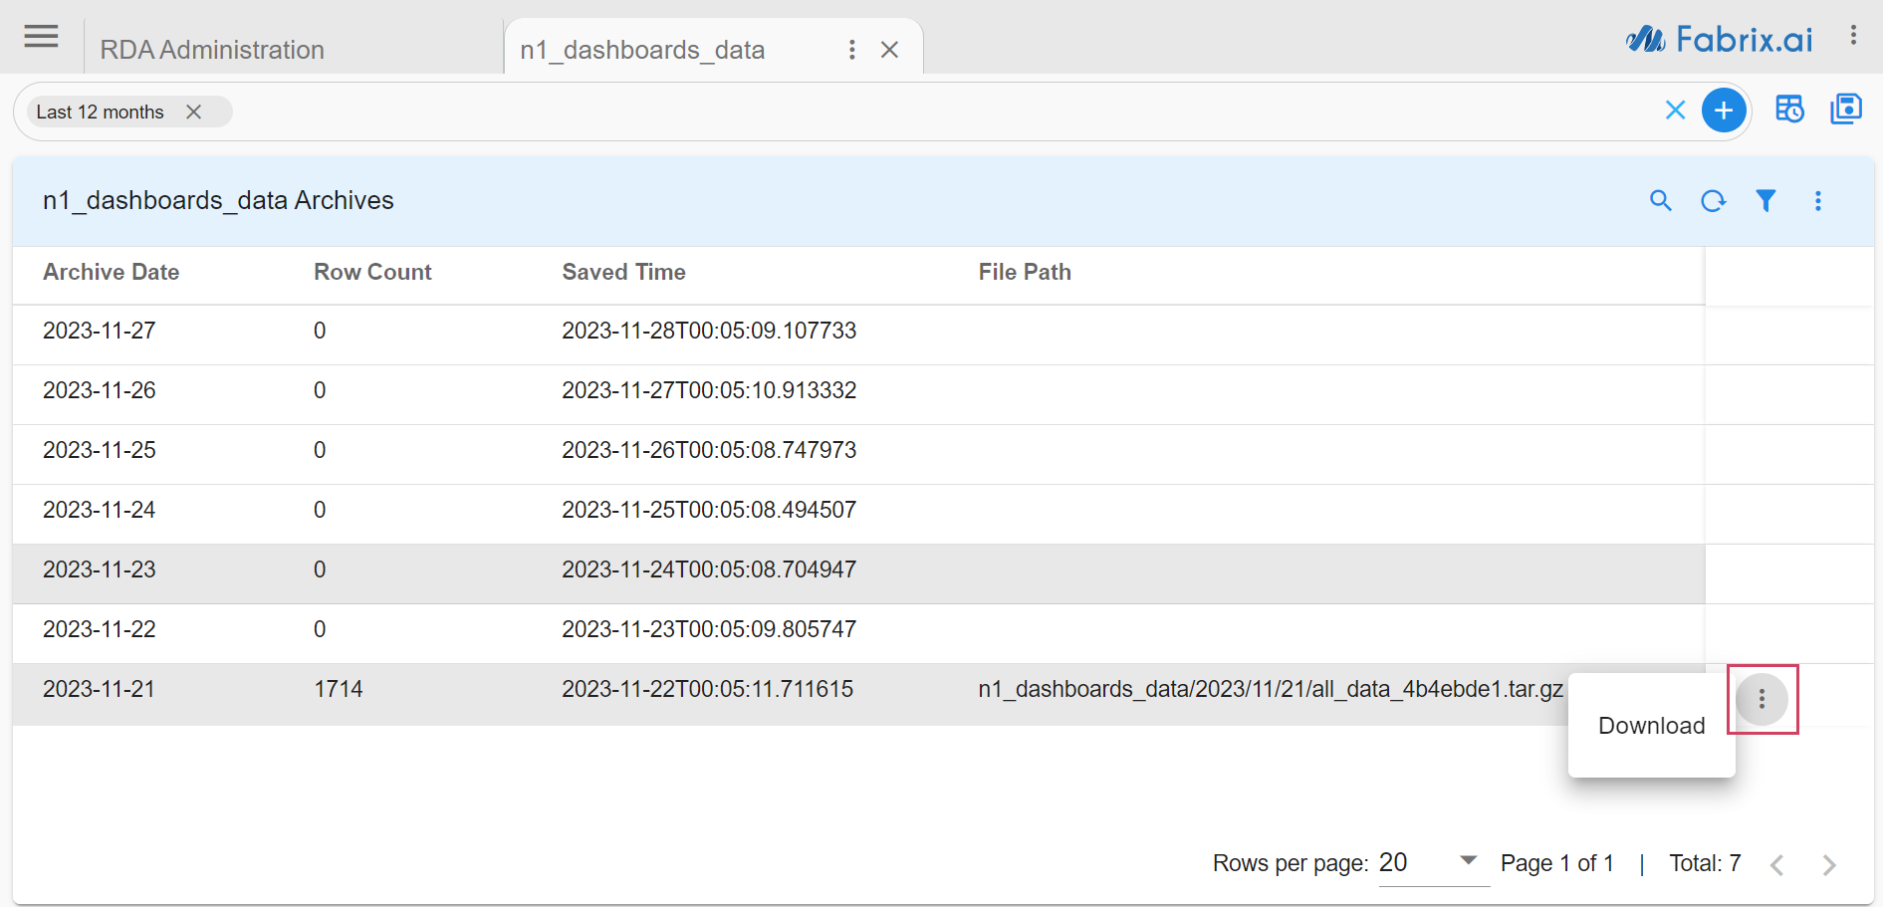Image resolution: width=1883 pixels, height=907 pixels.
Task: Switch to RDA Administration tab
Action: 212,50
